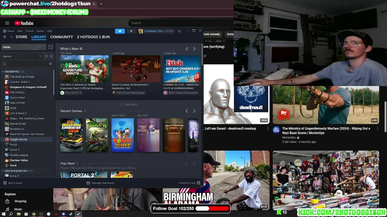Click the Add shelf button
The height and width of the screenshot is (217, 387).
pyautogui.click(x=128, y=104)
